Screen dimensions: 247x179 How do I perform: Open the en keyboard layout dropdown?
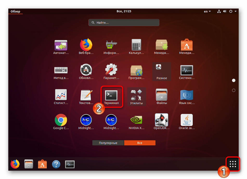207,11
